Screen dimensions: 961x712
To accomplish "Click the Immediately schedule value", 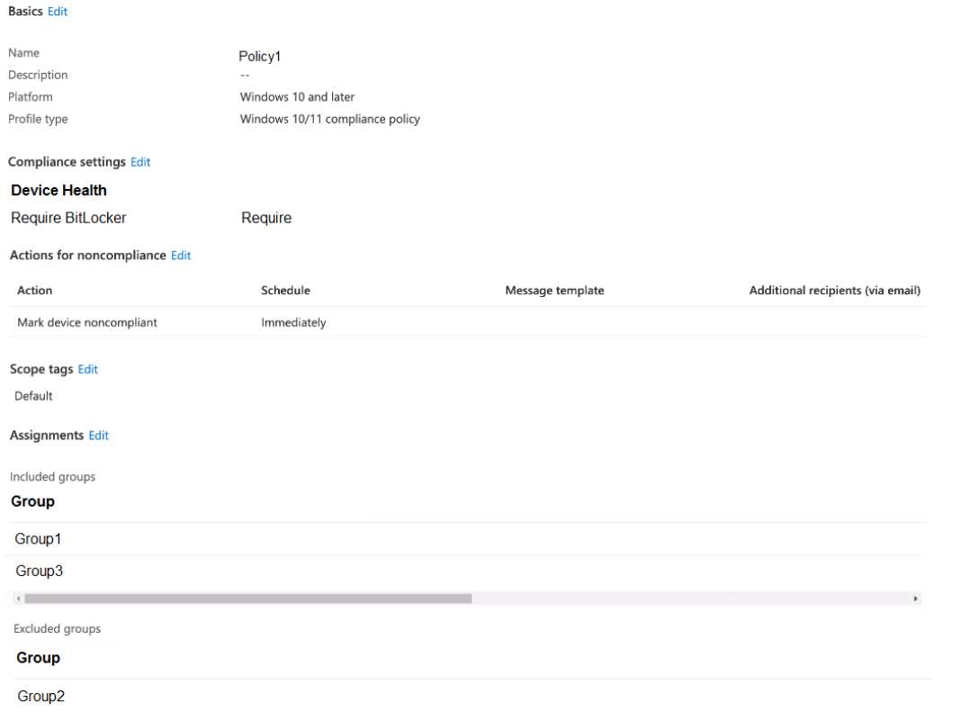I will (293, 322).
